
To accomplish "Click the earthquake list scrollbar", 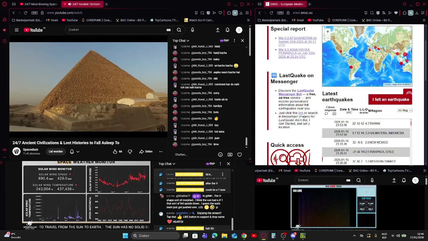I will [x=411, y=123].
